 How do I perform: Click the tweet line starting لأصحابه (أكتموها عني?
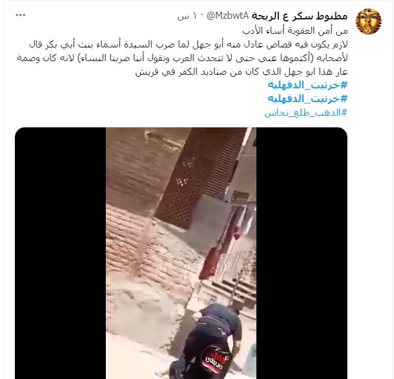(182, 58)
